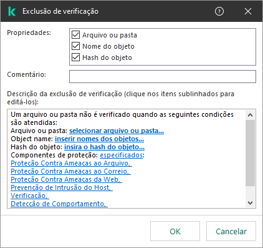This screenshot has width=263, height=248.
Task: Open the insira o hash do objeto link
Action: coord(104,147)
